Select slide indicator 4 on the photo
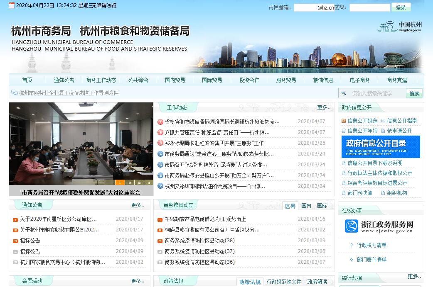 pos(149,182)
